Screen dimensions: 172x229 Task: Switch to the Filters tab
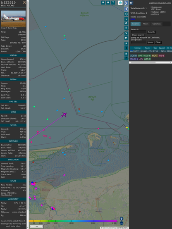(146, 24)
